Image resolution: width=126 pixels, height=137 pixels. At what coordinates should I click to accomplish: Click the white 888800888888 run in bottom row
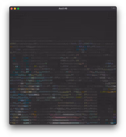[60, 123]
